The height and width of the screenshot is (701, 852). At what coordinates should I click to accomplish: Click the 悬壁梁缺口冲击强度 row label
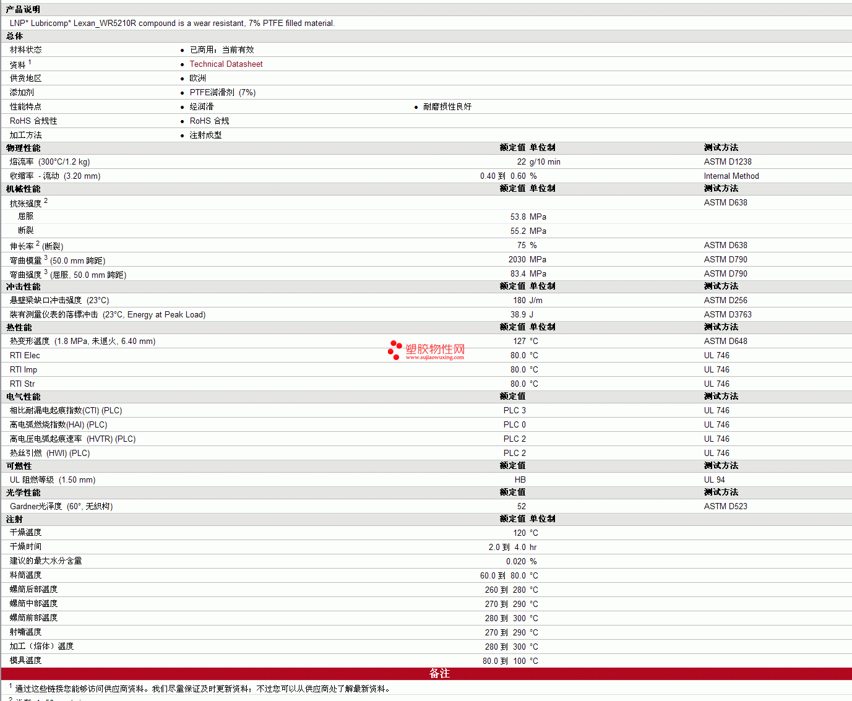pyautogui.click(x=59, y=300)
